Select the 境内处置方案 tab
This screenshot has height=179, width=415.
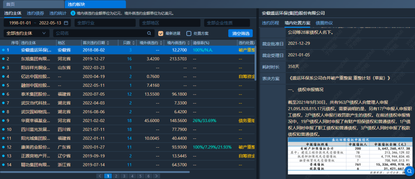297,23
